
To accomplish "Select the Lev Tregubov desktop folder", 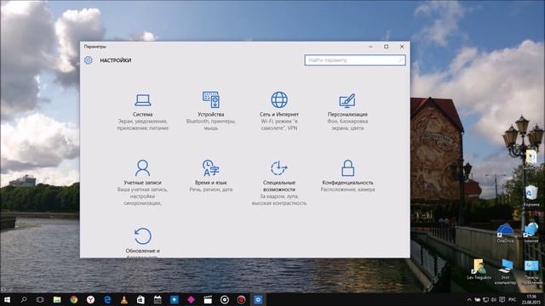I will pyautogui.click(x=479, y=269).
